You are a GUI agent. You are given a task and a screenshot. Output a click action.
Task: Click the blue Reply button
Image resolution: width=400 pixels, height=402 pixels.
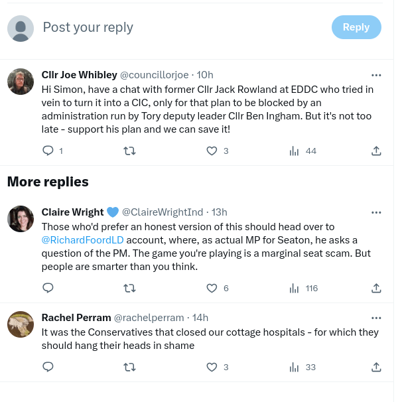click(356, 27)
